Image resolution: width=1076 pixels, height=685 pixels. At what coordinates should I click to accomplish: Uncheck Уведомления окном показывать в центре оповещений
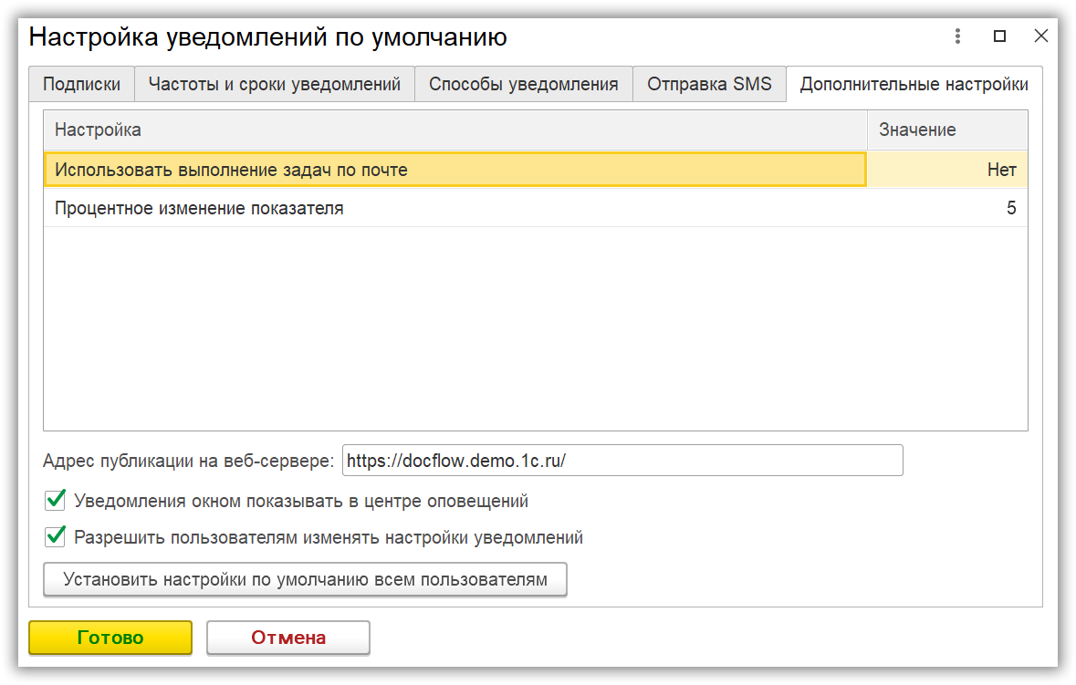click(56, 500)
